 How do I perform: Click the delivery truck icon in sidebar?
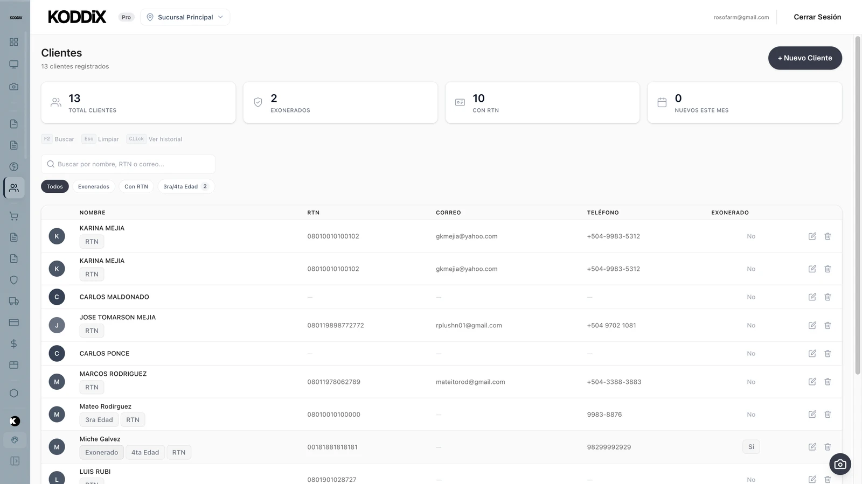pyautogui.click(x=14, y=301)
